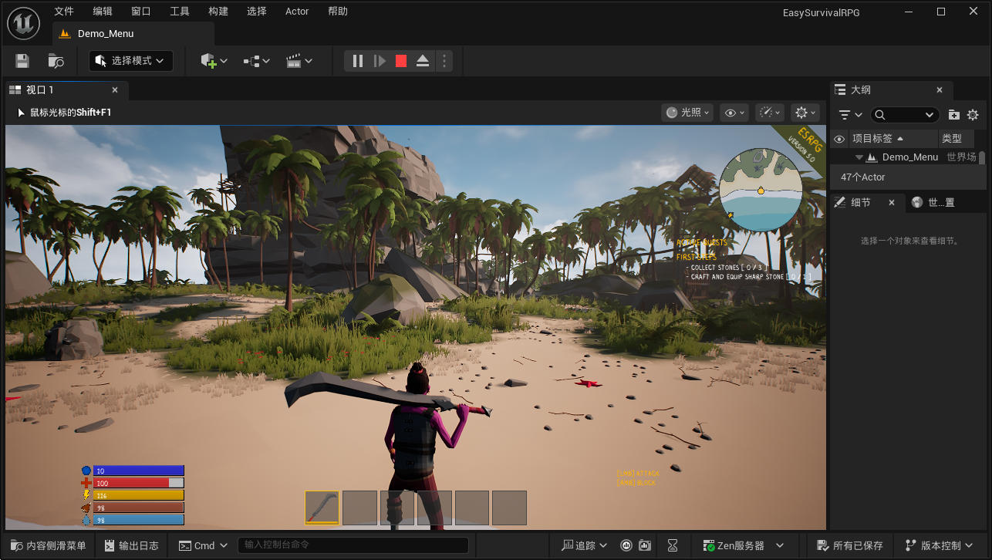Screen dimensions: 992x560
Task: Open the content browser folder-search icon
Action: click(56, 61)
